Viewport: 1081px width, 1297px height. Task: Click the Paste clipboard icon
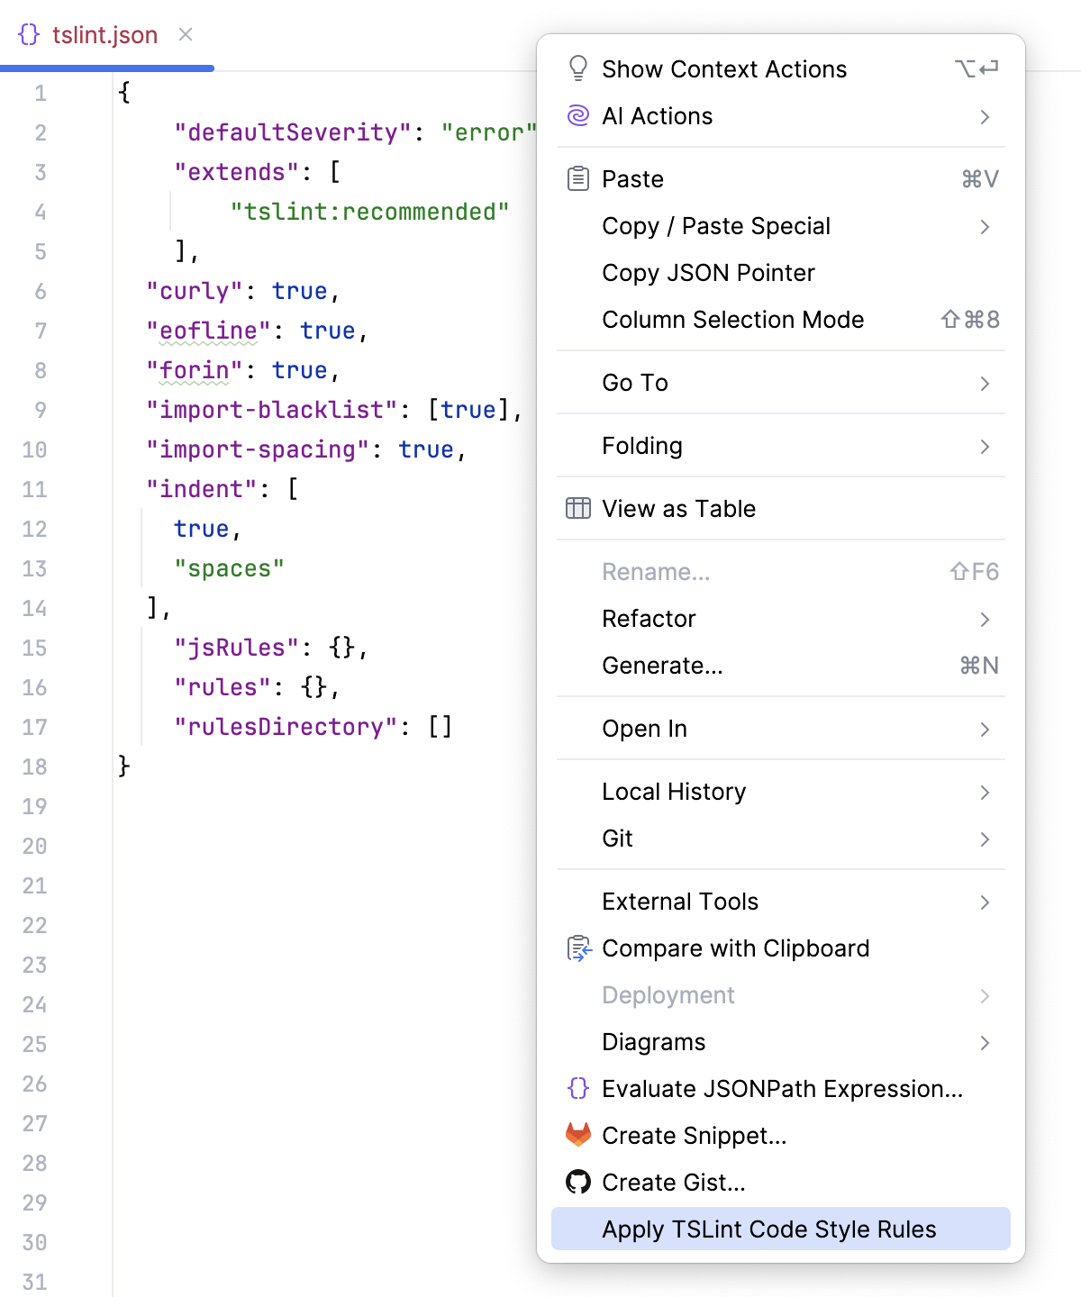(x=577, y=178)
